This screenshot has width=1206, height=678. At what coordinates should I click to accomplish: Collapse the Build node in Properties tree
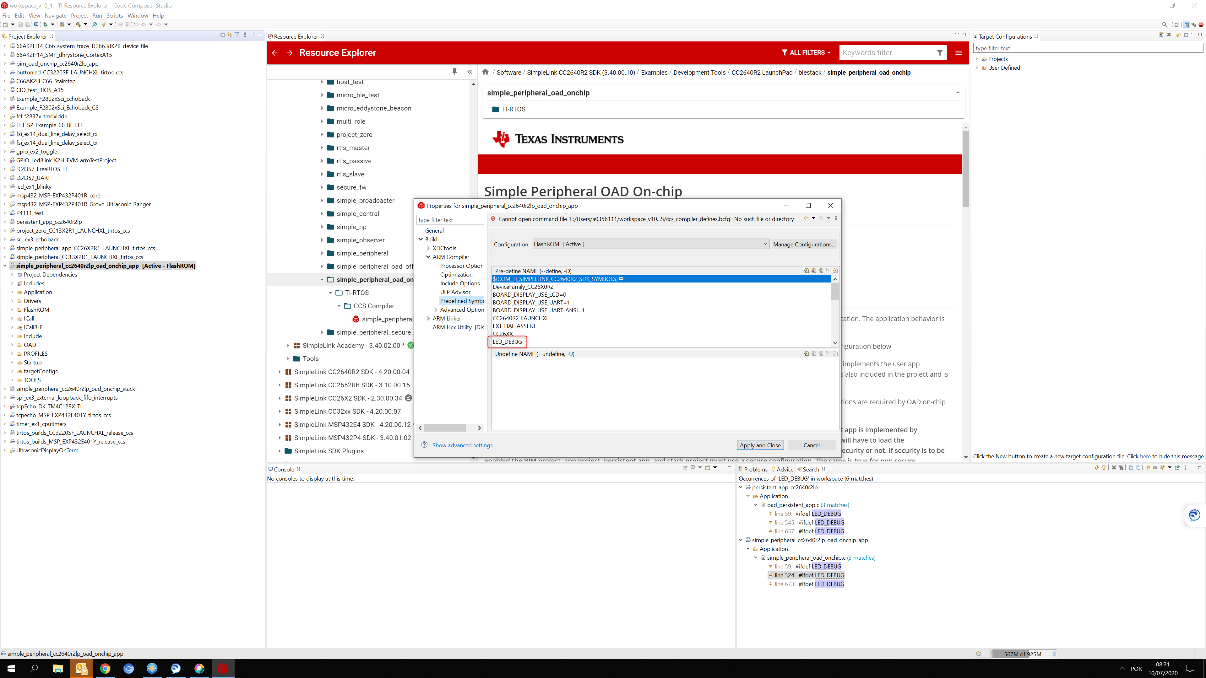421,239
